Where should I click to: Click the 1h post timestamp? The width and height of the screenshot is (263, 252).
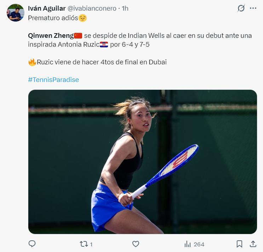tap(125, 8)
